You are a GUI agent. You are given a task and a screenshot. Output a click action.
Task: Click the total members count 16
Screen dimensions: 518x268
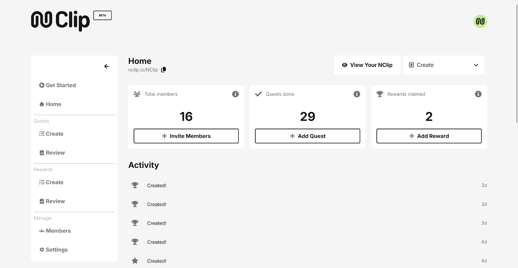click(186, 116)
